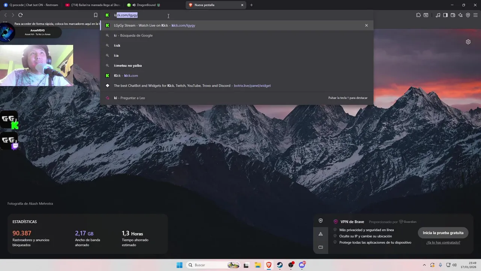Open '¿Ya lo has contratado?' link
The width and height of the screenshot is (481, 271).
[443, 242]
